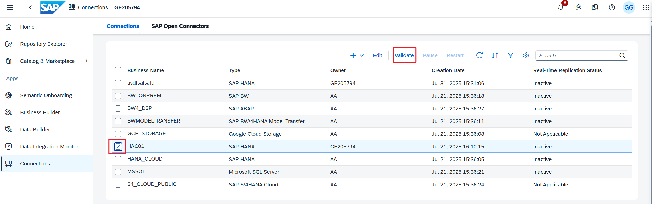Check the HANA_CLOUD row checkbox
652x204 pixels.
tap(118, 159)
